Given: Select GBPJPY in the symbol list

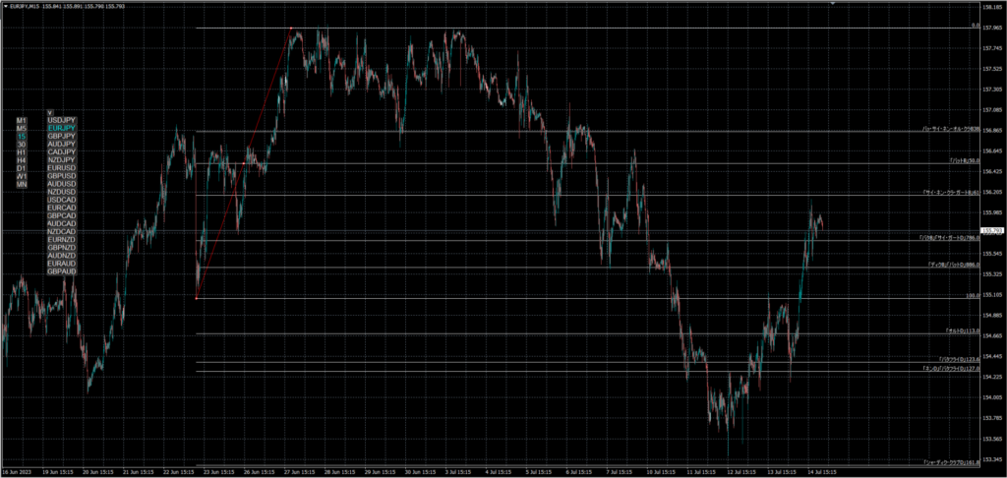Looking at the screenshot, I should [x=61, y=136].
